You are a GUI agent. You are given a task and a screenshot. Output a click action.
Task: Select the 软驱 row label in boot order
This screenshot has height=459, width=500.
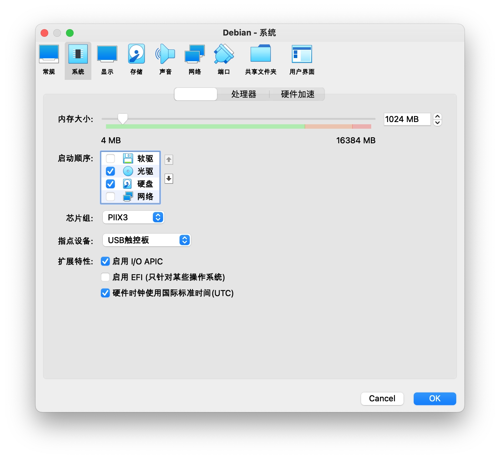(145, 158)
